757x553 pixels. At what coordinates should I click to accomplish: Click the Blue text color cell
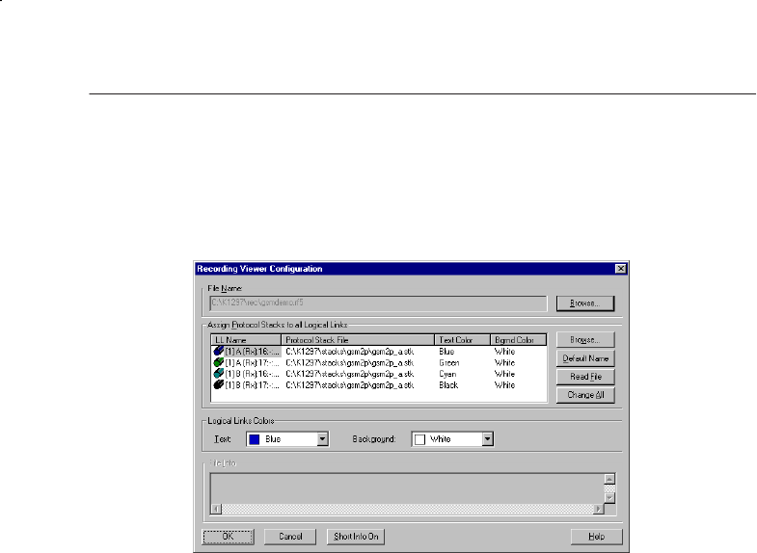point(446,352)
